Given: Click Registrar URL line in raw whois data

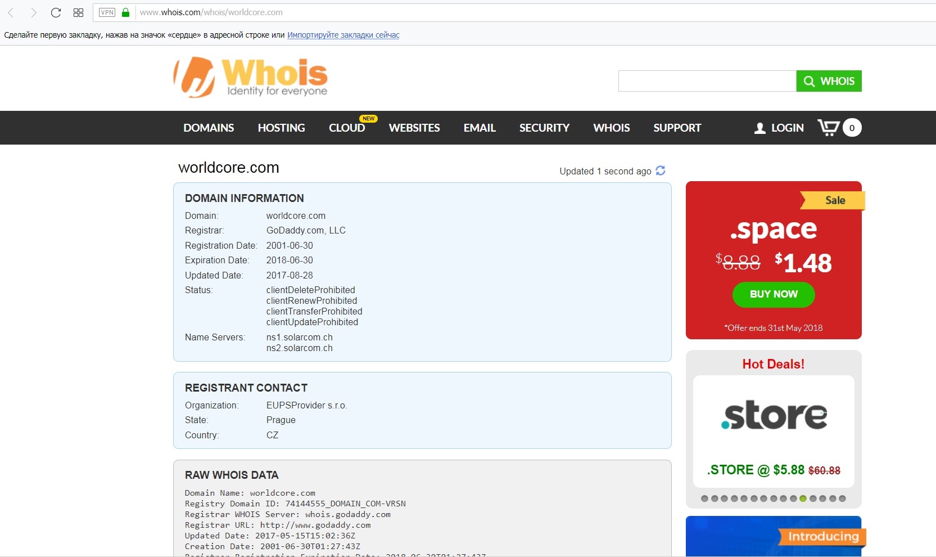Looking at the screenshot, I should (x=278, y=525).
